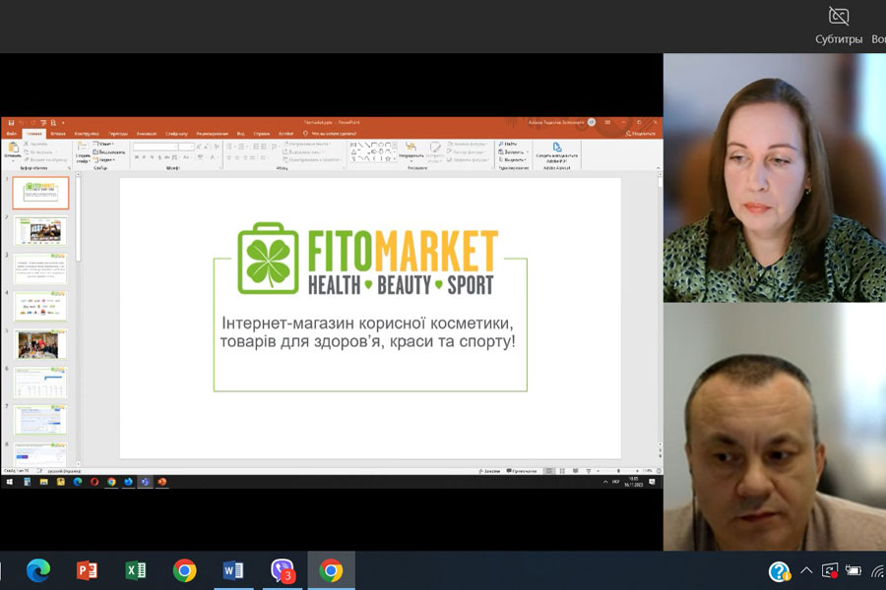Open the Вид ribbon tab

point(241,134)
